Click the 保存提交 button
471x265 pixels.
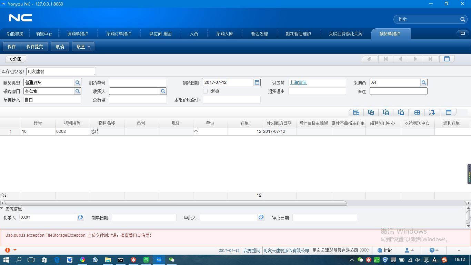pyautogui.click(x=35, y=47)
